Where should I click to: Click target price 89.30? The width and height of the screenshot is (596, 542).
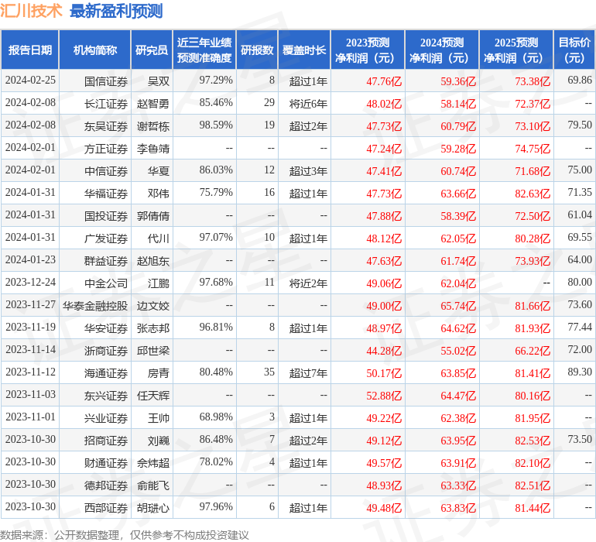click(x=580, y=372)
